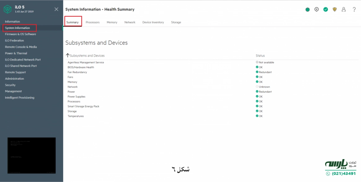Click the green server power icon

pyautogui.click(x=307, y=9)
